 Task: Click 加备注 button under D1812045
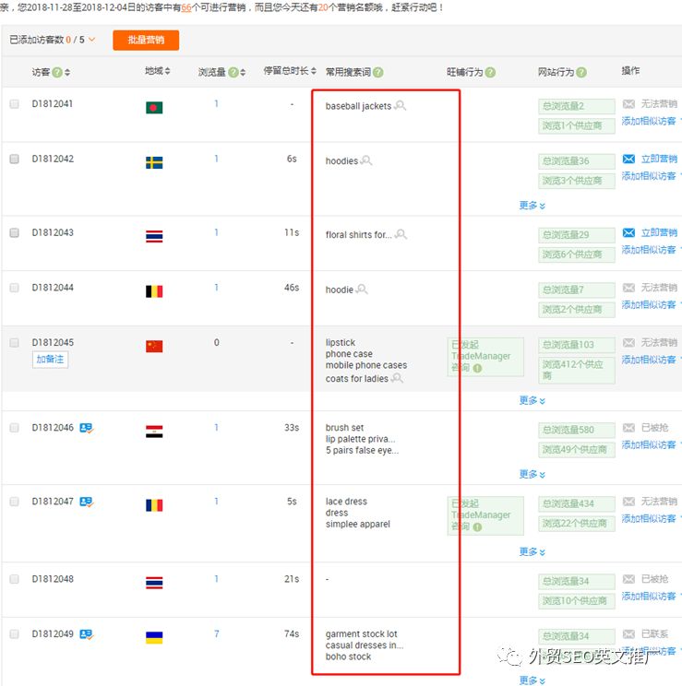click(x=50, y=360)
